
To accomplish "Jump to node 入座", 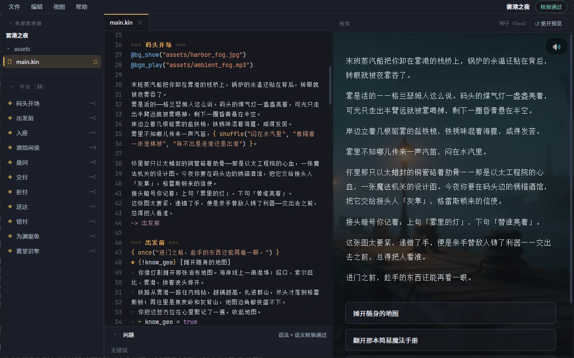I will [x=52, y=133].
